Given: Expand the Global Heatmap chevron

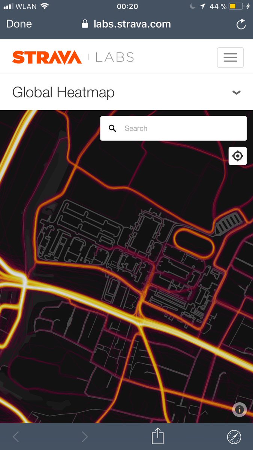Looking at the screenshot, I should click(236, 92).
